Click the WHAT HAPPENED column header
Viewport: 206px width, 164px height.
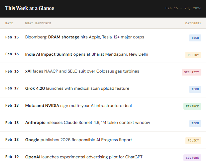38,23
